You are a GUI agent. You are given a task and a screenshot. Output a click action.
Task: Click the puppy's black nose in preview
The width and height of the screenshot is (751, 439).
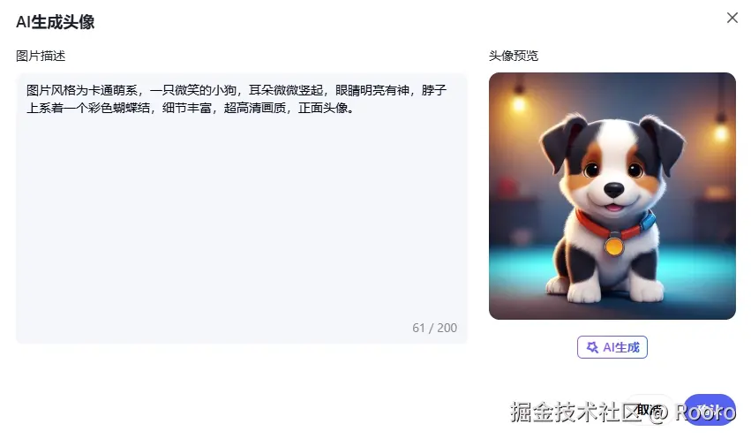pyautogui.click(x=613, y=189)
